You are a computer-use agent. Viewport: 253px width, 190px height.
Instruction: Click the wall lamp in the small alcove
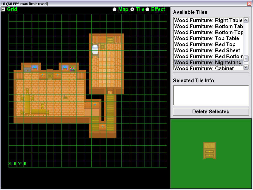point(95,105)
